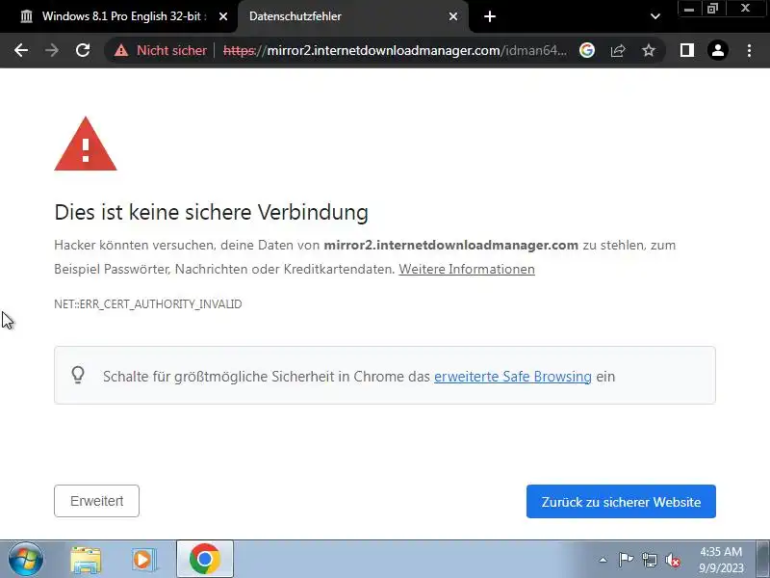Bookmark this page with the star
The width and height of the screenshot is (770, 578).
pyautogui.click(x=649, y=50)
